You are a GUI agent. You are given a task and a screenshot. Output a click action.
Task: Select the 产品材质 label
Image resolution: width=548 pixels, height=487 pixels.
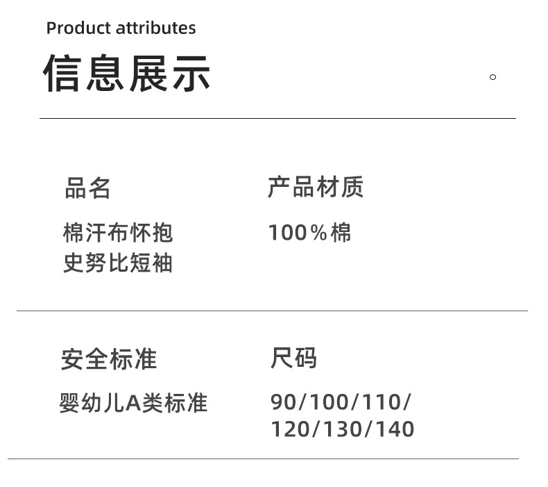point(316,187)
